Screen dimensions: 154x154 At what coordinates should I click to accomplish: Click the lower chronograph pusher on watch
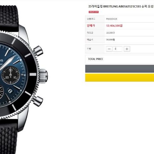tap(38, 101)
